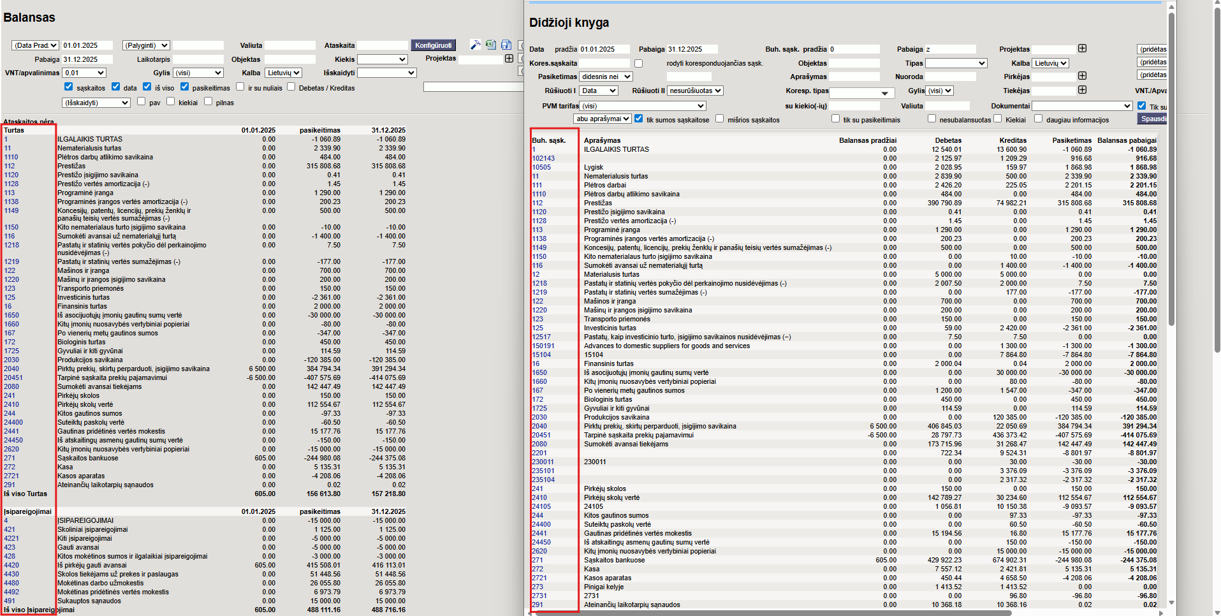1221x616 pixels.
Task: Open account 2040 in the ledger list
Action: point(539,426)
